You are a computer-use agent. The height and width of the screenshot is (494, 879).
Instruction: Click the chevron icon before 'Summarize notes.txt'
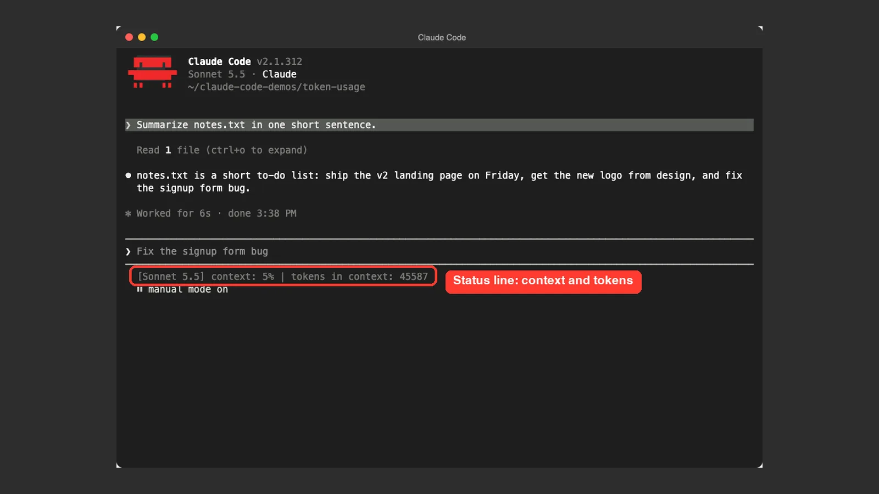pyautogui.click(x=128, y=125)
